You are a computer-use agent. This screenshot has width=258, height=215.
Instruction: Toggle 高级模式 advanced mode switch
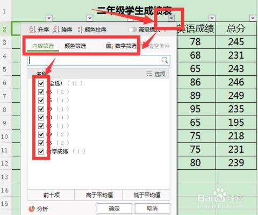pos(133,30)
